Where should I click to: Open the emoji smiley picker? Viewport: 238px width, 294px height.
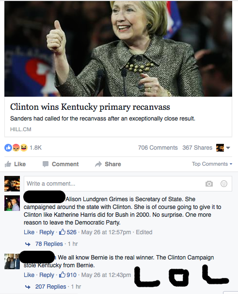[x=224, y=184]
